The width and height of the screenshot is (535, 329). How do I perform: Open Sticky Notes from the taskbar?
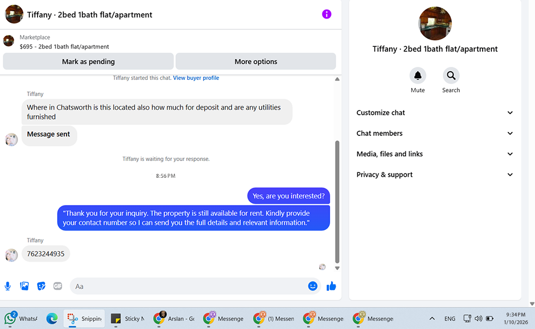pos(128,319)
